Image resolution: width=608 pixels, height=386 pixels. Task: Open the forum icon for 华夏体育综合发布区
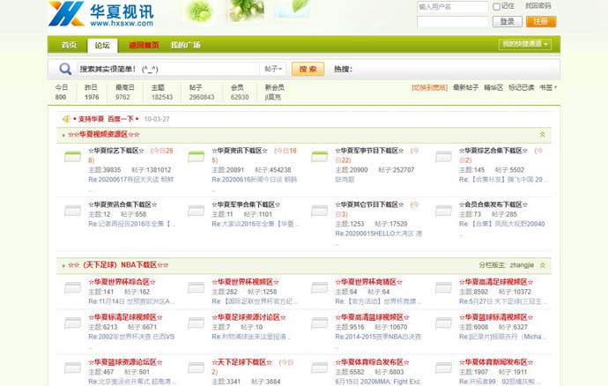click(x=320, y=367)
